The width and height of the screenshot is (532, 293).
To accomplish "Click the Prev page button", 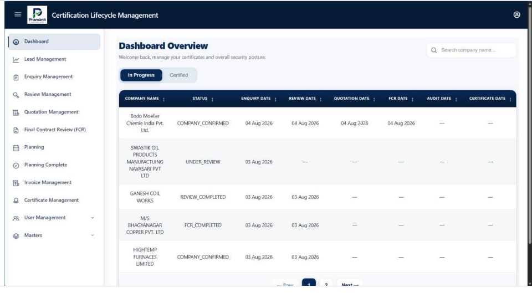I will tap(285, 283).
